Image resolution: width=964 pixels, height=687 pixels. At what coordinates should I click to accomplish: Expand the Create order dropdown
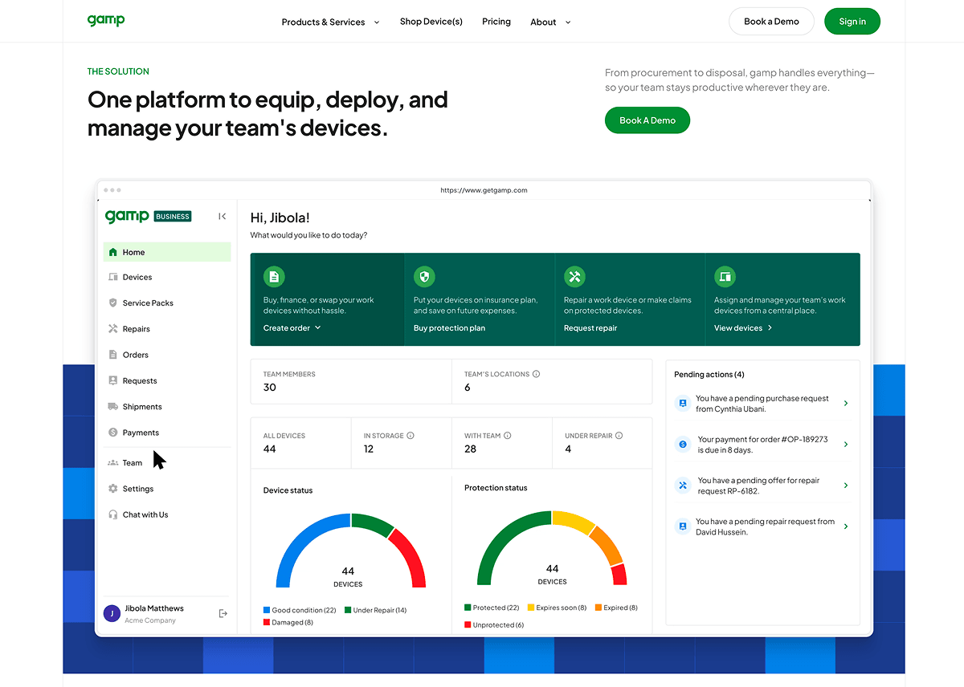pyautogui.click(x=292, y=327)
